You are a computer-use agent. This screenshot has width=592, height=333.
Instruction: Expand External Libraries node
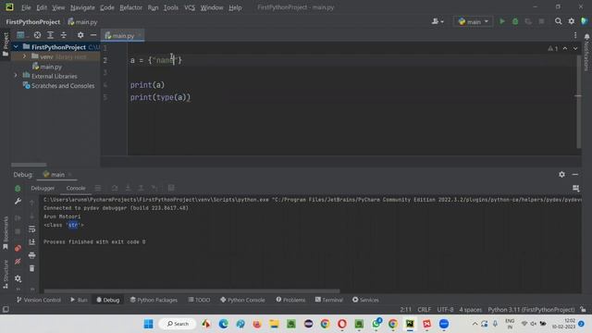pos(16,76)
